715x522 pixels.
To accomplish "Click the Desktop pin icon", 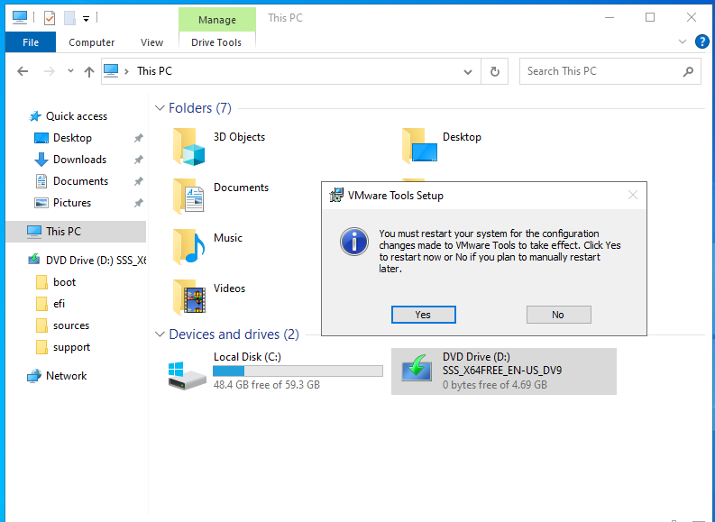I will click(139, 138).
